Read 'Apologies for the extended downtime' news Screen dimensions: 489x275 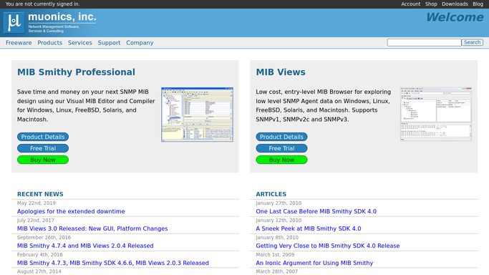pos(71,211)
